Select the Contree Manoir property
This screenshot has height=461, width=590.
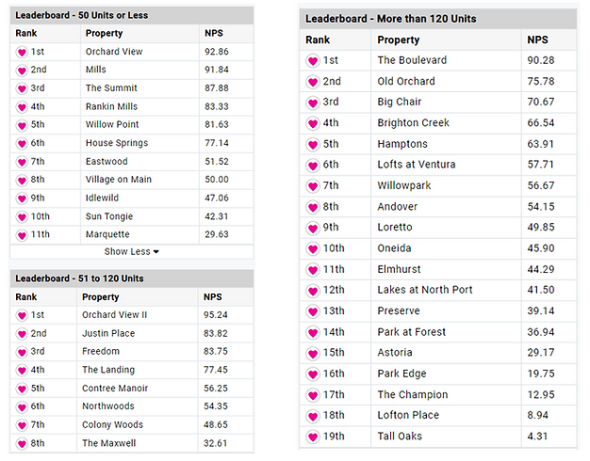(115, 389)
